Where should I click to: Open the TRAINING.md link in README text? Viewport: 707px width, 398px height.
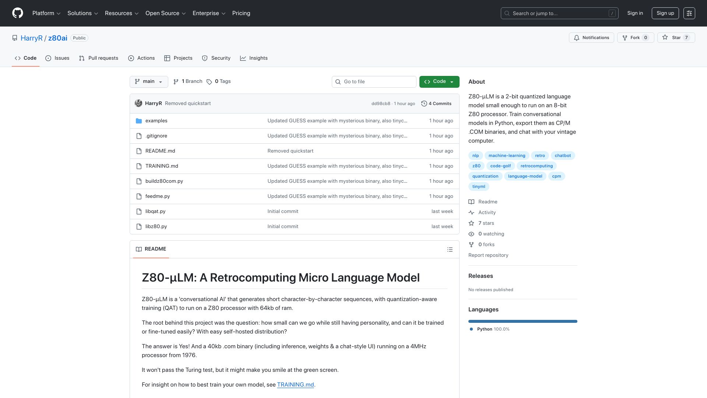coord(296,385)
